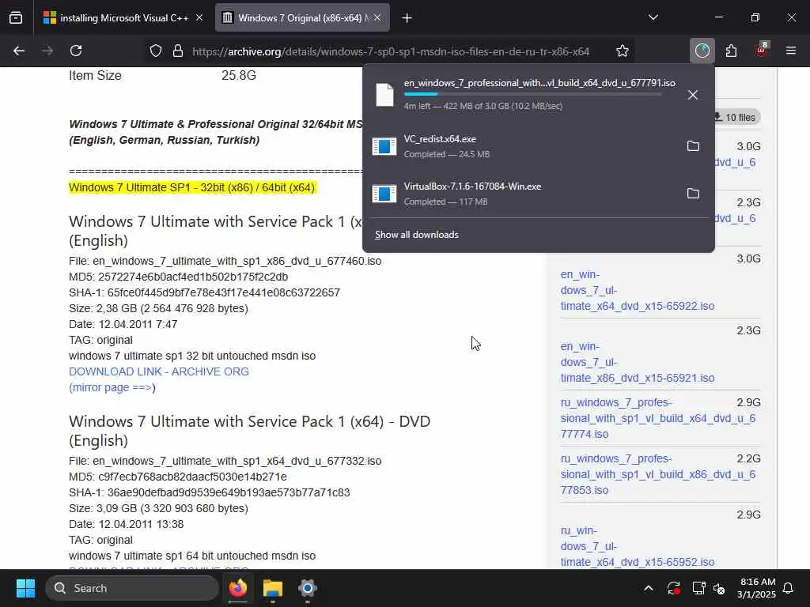Click the VirtualBox installer file icon
This screenshot has height=607, width=810.
[x=384, y=194]
